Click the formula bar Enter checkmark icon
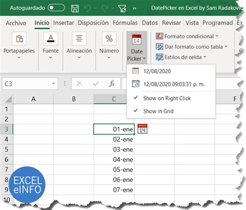246x210 pixels. click(x=95, y=84)
